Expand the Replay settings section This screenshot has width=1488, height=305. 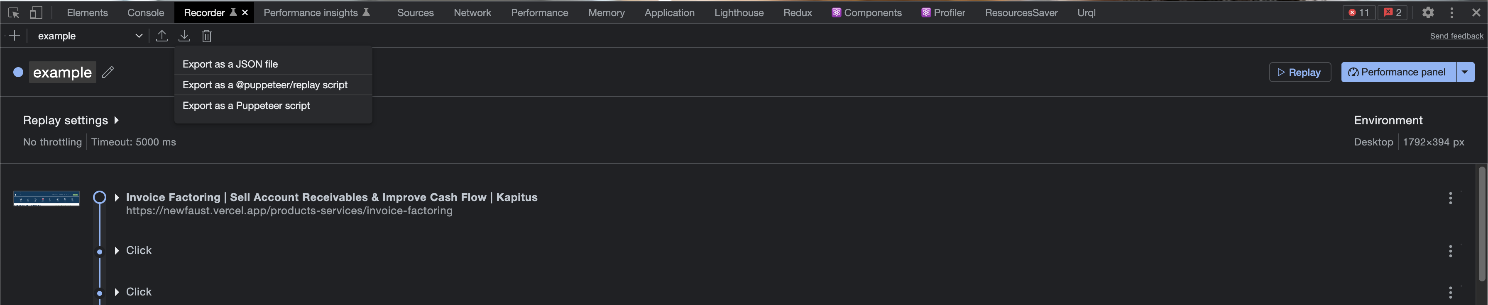tap(71, 121)
